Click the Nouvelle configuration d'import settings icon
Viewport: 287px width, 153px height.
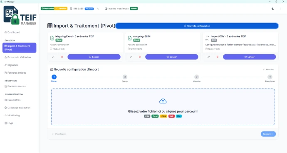(52, 69)
